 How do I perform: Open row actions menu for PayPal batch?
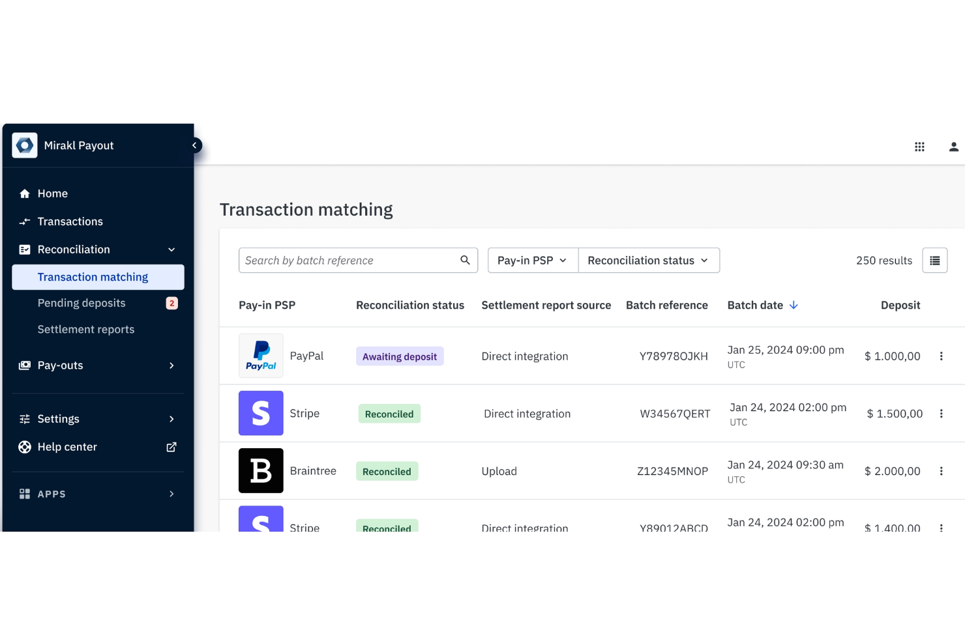(x=941, y=356)
